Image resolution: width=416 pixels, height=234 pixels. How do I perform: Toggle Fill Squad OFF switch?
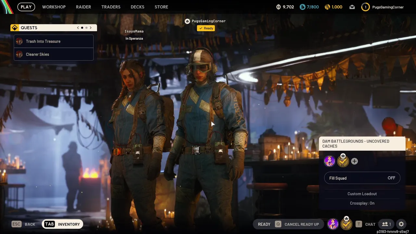click(362, 178)
